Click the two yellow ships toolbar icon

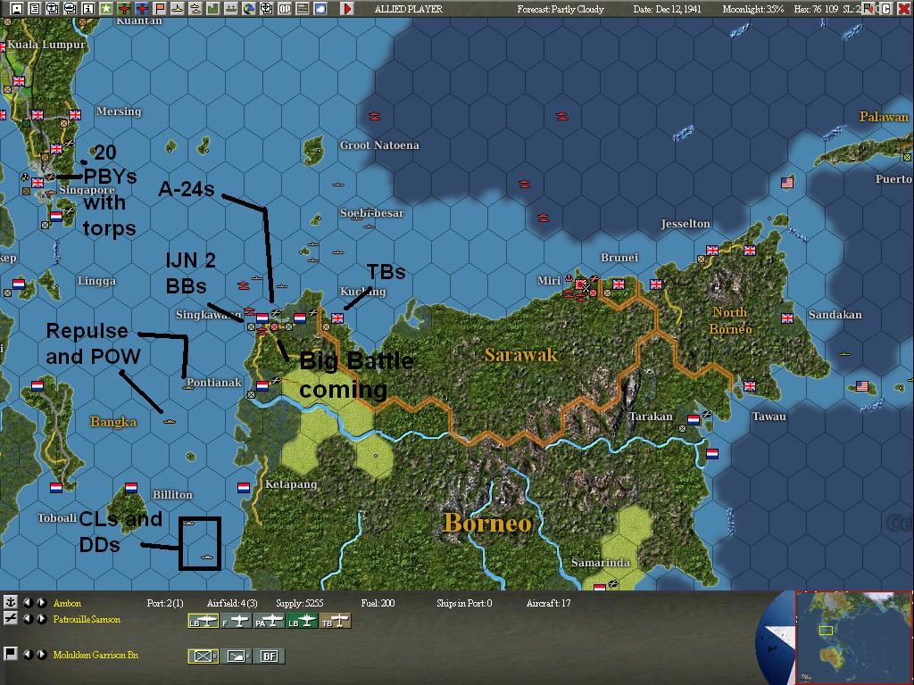195,8
